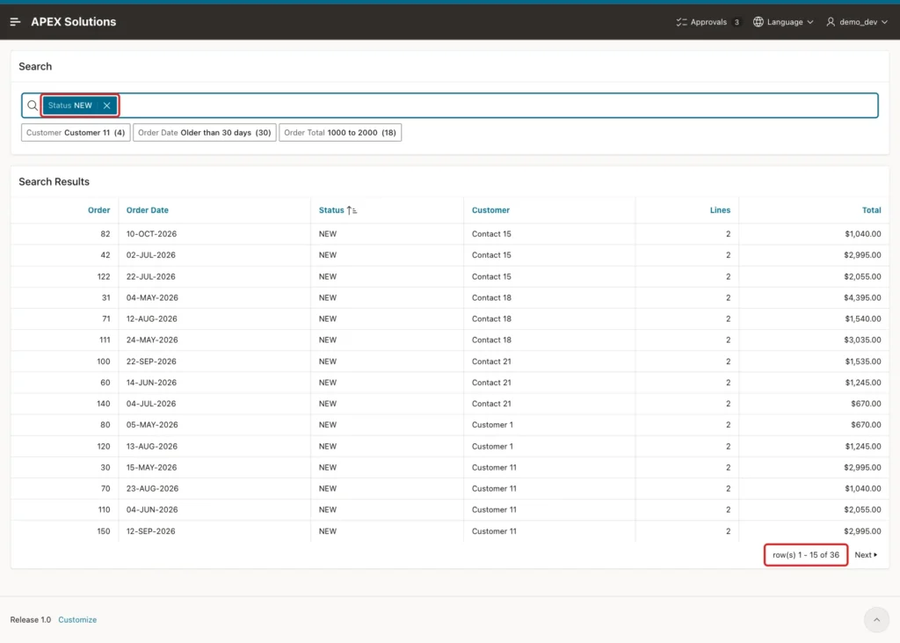The width and height of the screenshot is (900, 643).
Task: Click total $1,535.00 cell
Action: (863, 362)
